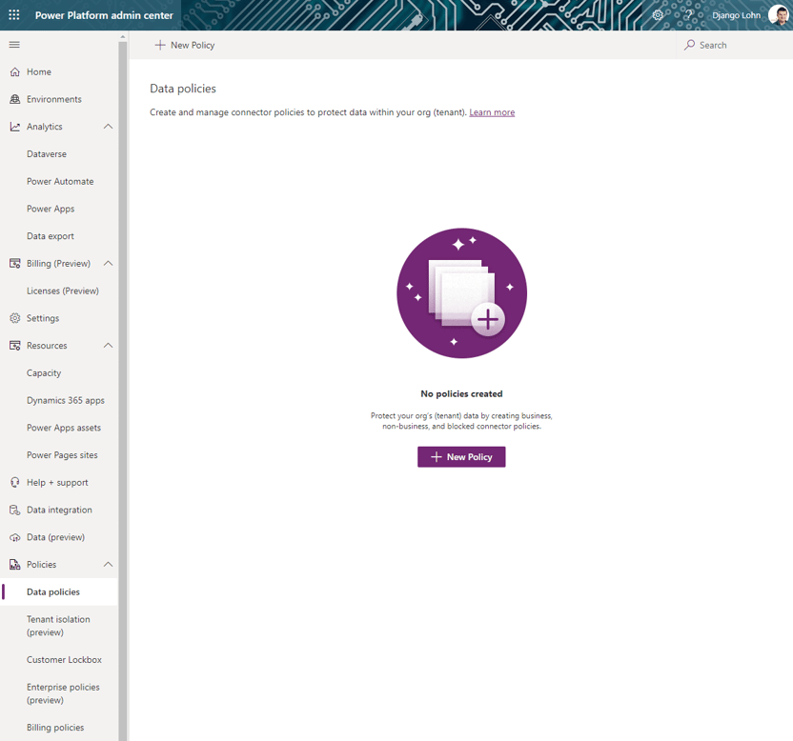Collapse the Resources section
Viewport: 793px width, 741px height.
(108, 345)
